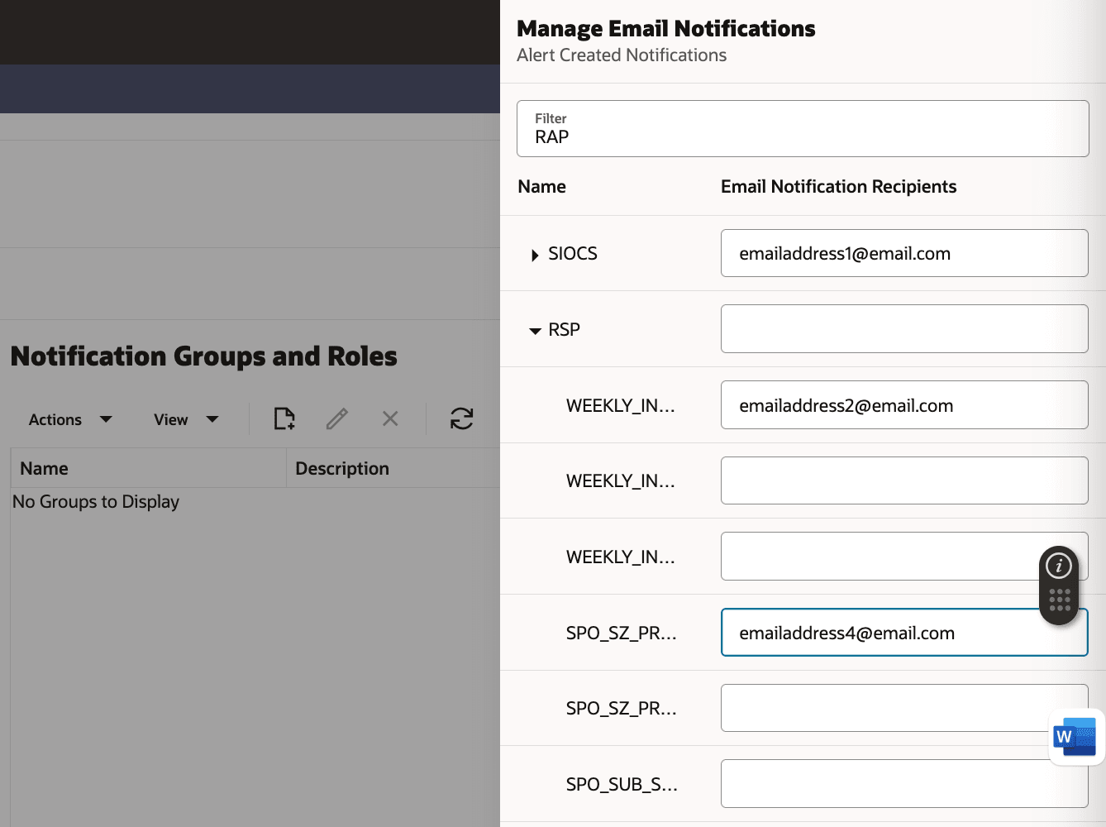The height and width of the screenshot is (827, 1106).
Task: Click the second WEEKLY_IN empty recipients field
Action: pyautogui.click(x=904, y=480)
